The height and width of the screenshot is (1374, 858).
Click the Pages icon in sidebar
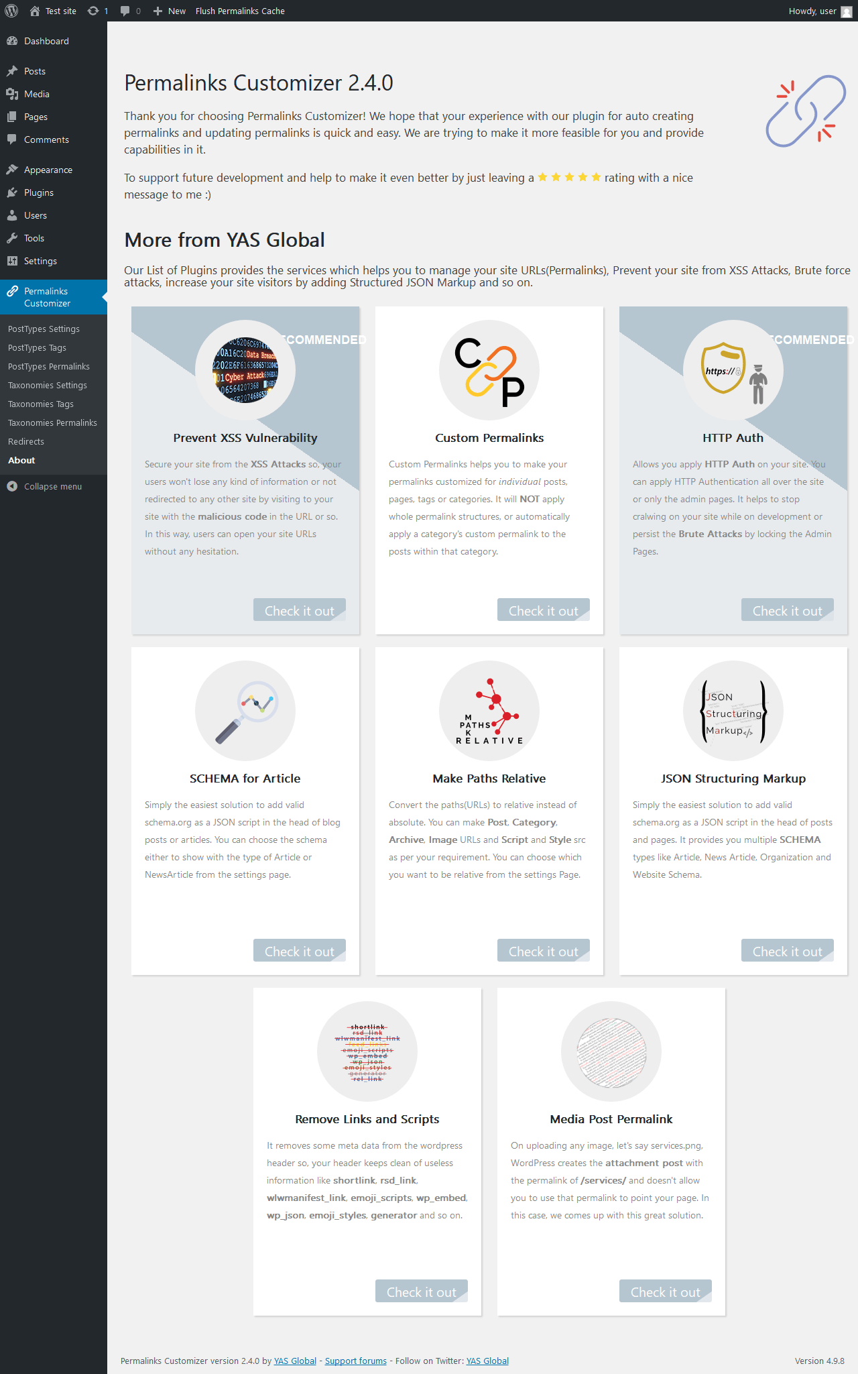pyautogui.click(x=12, y=117)
